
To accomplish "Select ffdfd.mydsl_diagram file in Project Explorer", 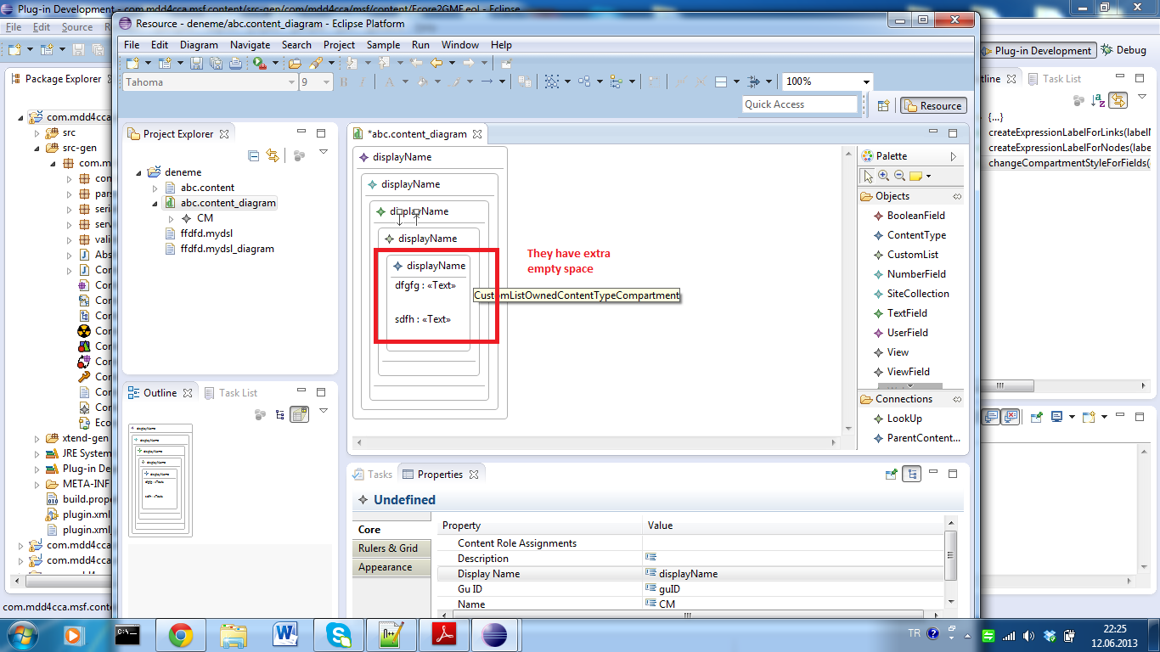I will click(x=227, y=249).
